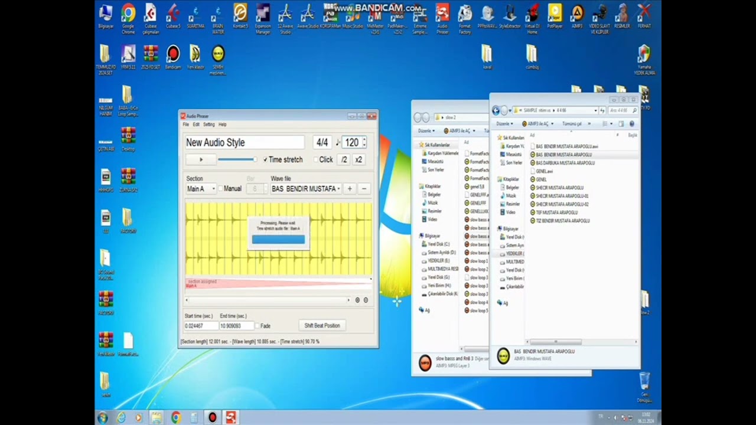Click the pink section assigned Main A bar
The image size is (756, 425).
click(278, 283)
